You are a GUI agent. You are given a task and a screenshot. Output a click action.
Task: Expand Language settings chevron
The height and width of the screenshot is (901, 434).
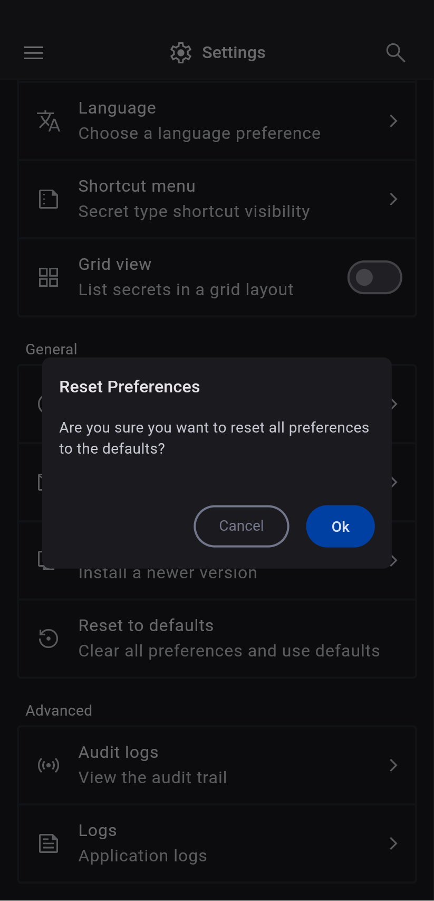[393, 121]
